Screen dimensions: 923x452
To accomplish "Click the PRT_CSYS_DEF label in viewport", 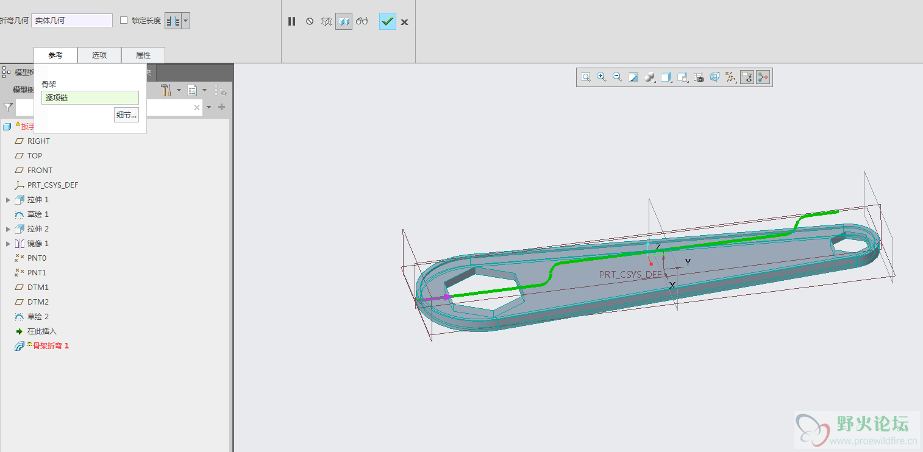I will point(630,275).
